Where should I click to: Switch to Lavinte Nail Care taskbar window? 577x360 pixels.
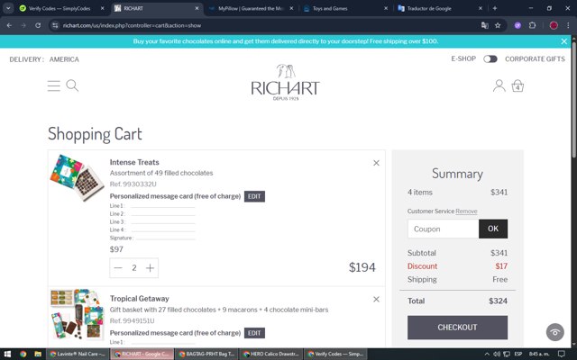78,354
